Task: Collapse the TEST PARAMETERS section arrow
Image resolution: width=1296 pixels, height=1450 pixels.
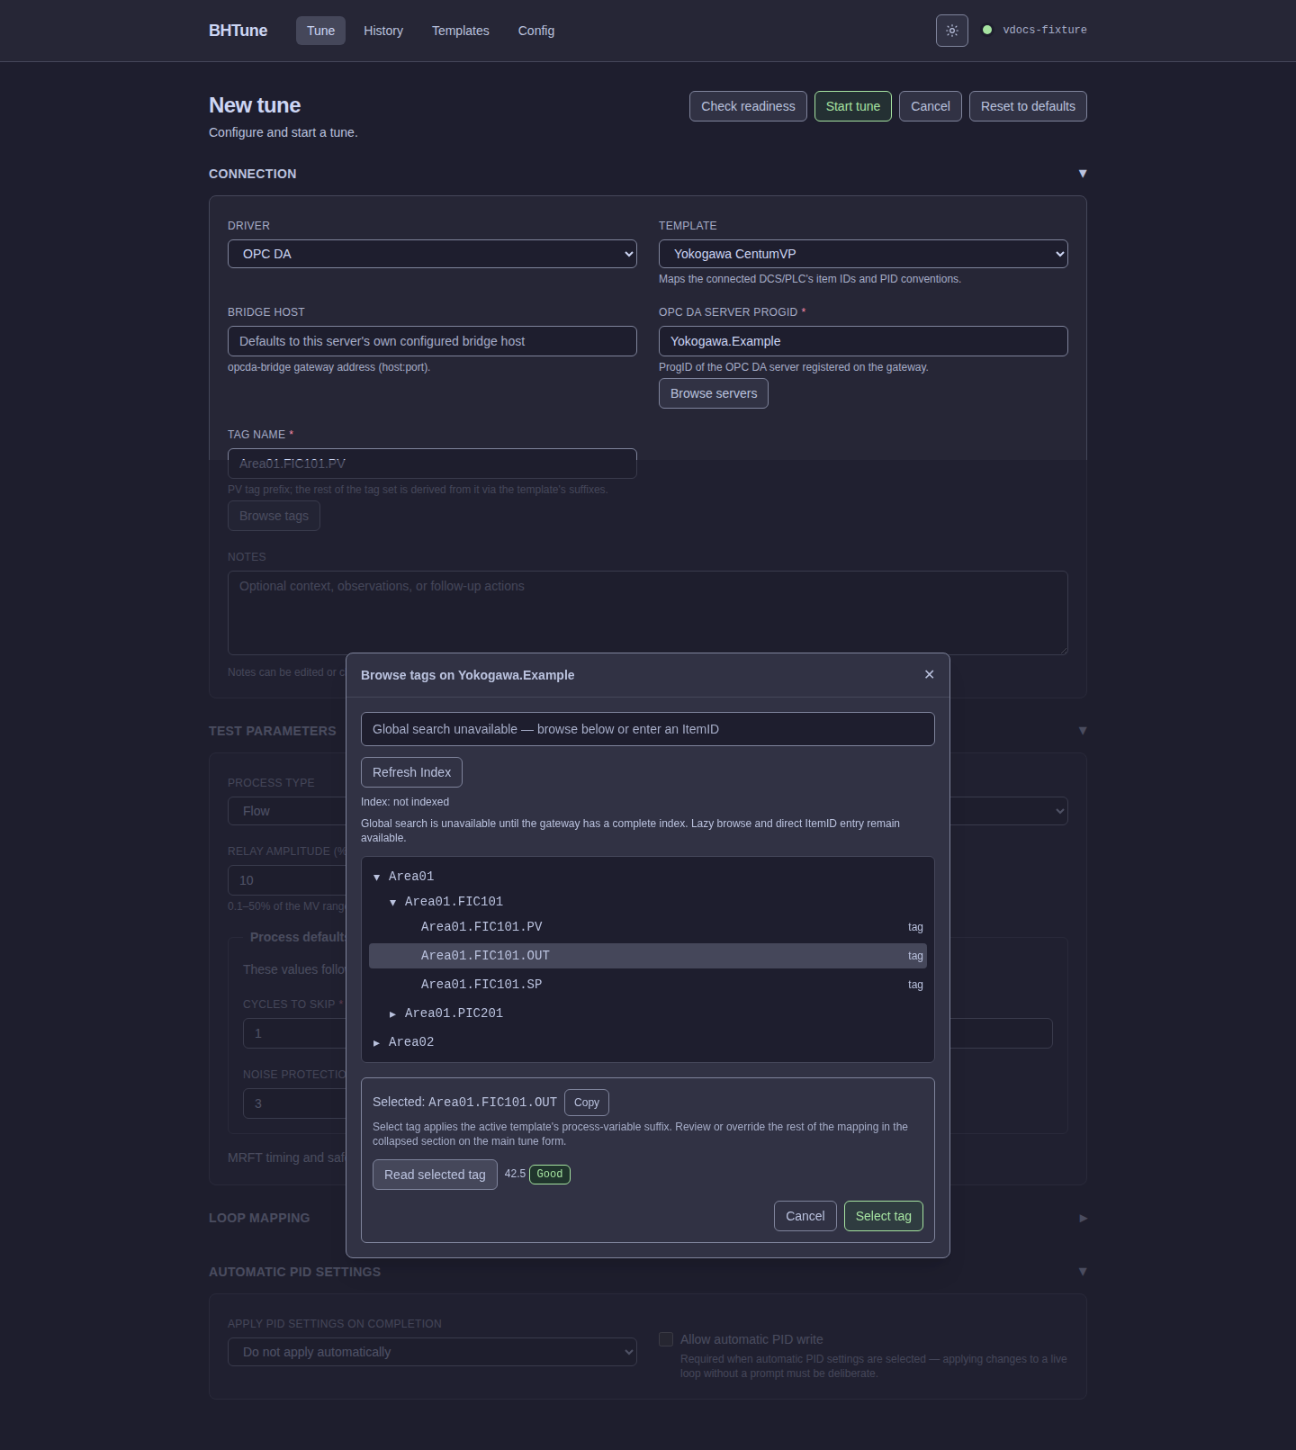Action: (x=1082, y=731)
